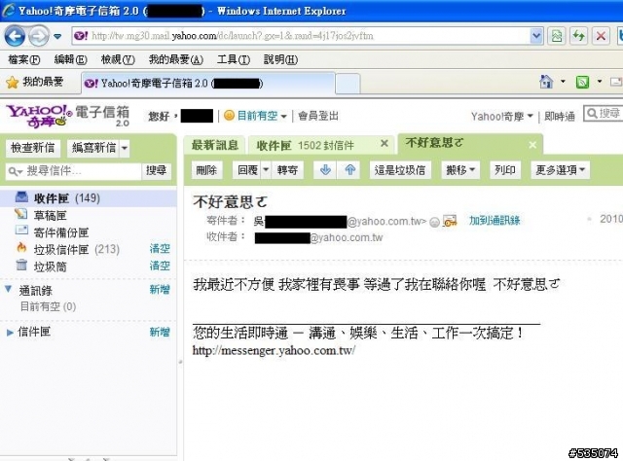
Task: Click the browser Refresh icon
Action: [579, 36]
